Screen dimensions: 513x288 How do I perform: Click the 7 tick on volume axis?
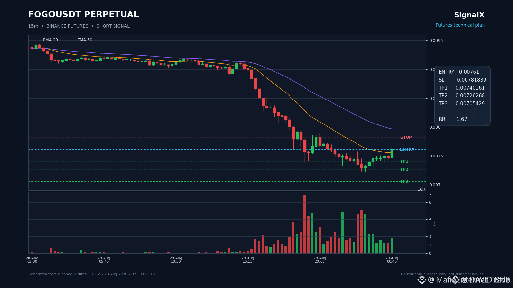(x=430, y=194)
